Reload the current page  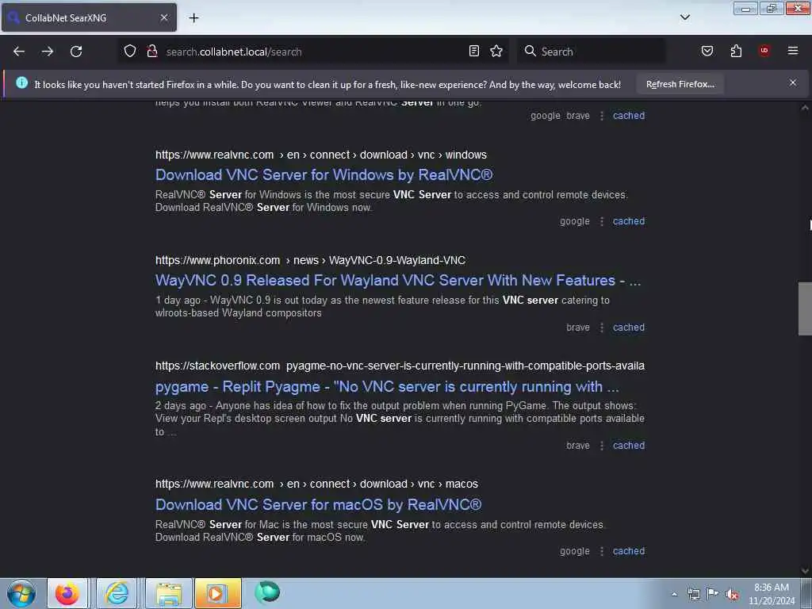pyautogui.click(x=76, y=52)
